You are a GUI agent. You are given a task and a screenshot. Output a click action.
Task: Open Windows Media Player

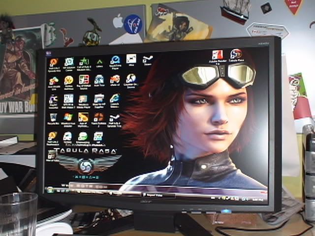tap(83, 102)
